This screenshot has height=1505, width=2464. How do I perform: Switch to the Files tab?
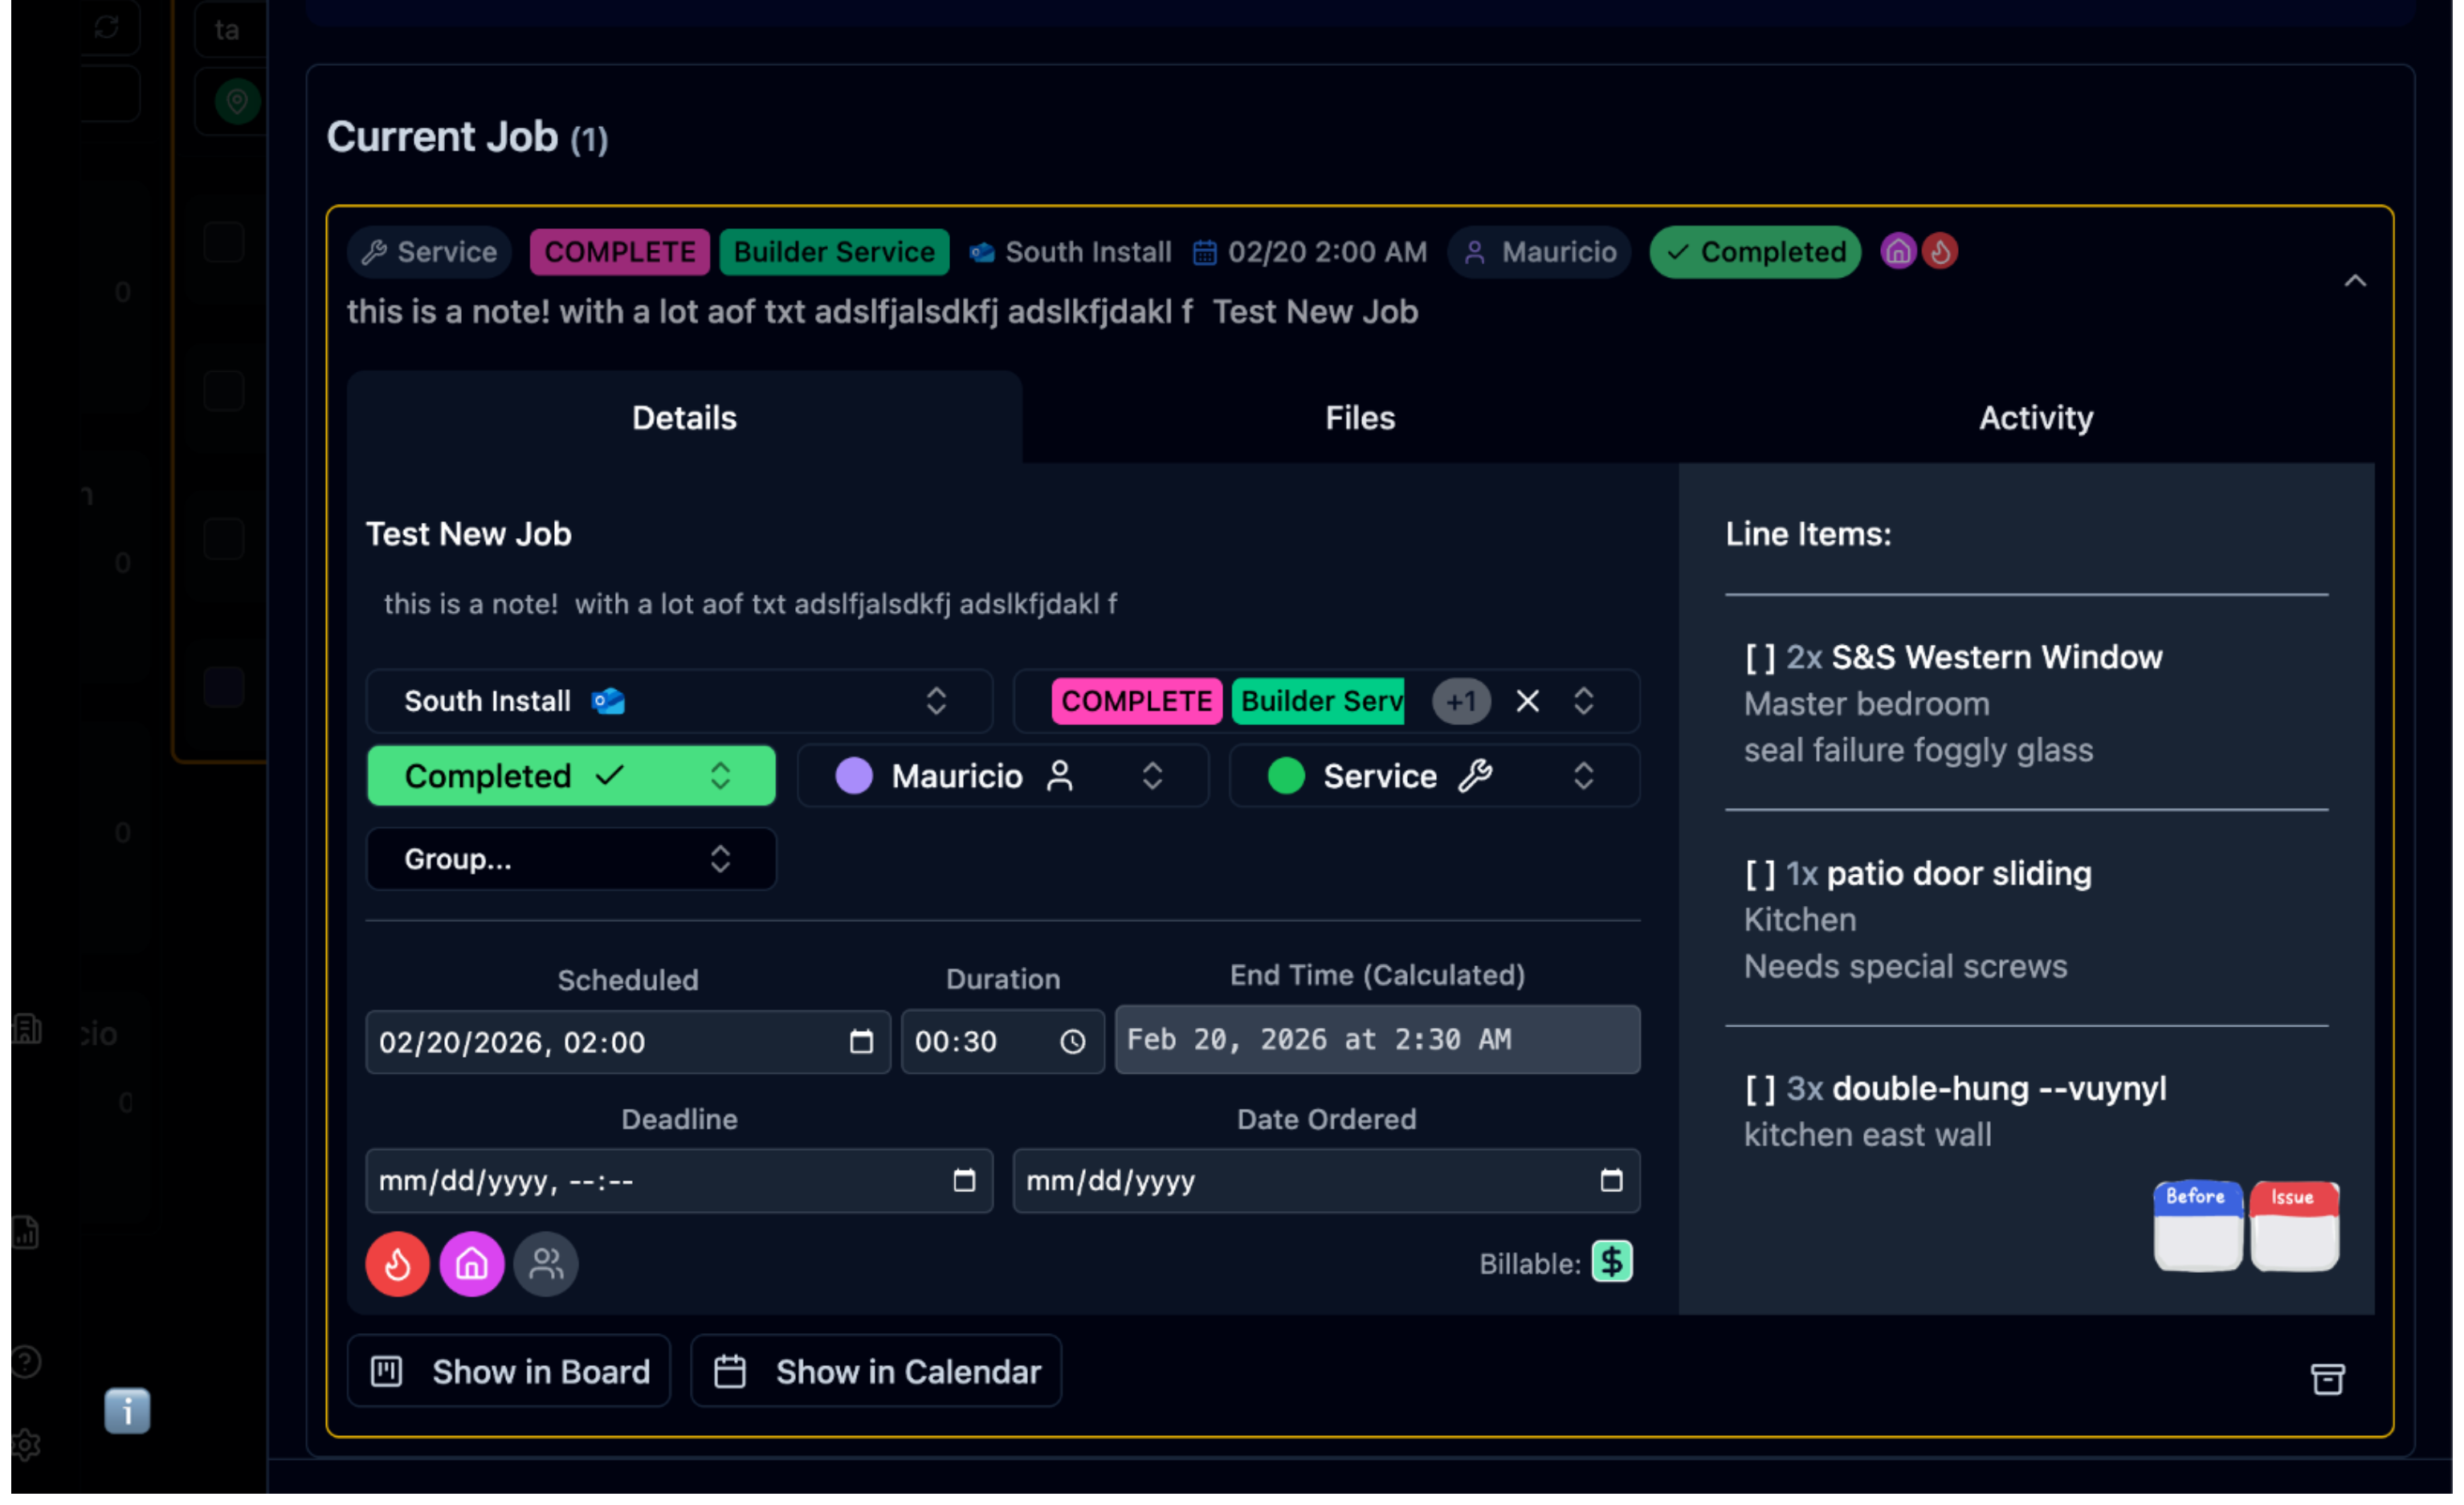click(1359, 418)
